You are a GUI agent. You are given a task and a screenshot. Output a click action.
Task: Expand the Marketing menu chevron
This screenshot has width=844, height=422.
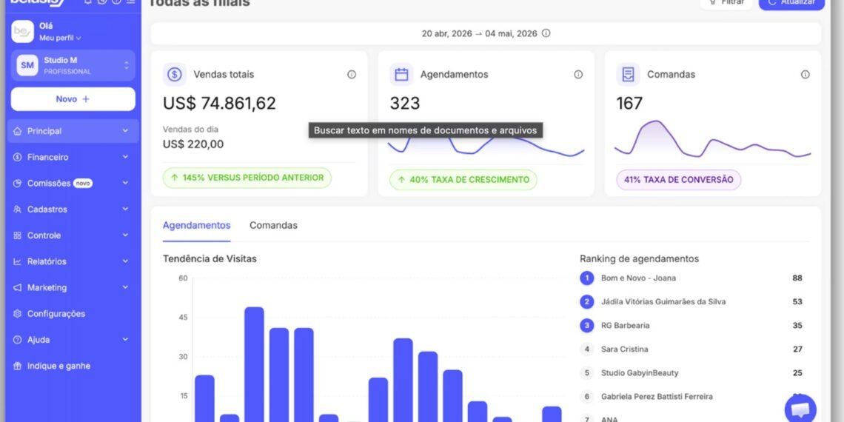pyautogui.click(x=125, y=287)
